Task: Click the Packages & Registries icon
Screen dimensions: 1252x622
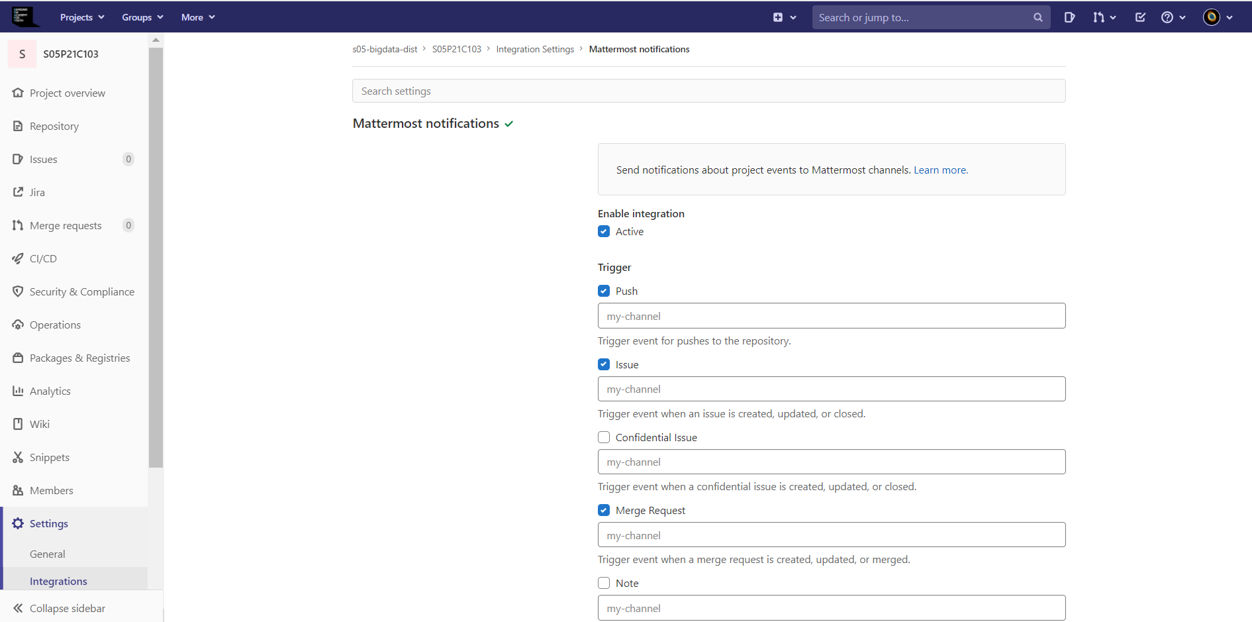Action: [18, 358]
